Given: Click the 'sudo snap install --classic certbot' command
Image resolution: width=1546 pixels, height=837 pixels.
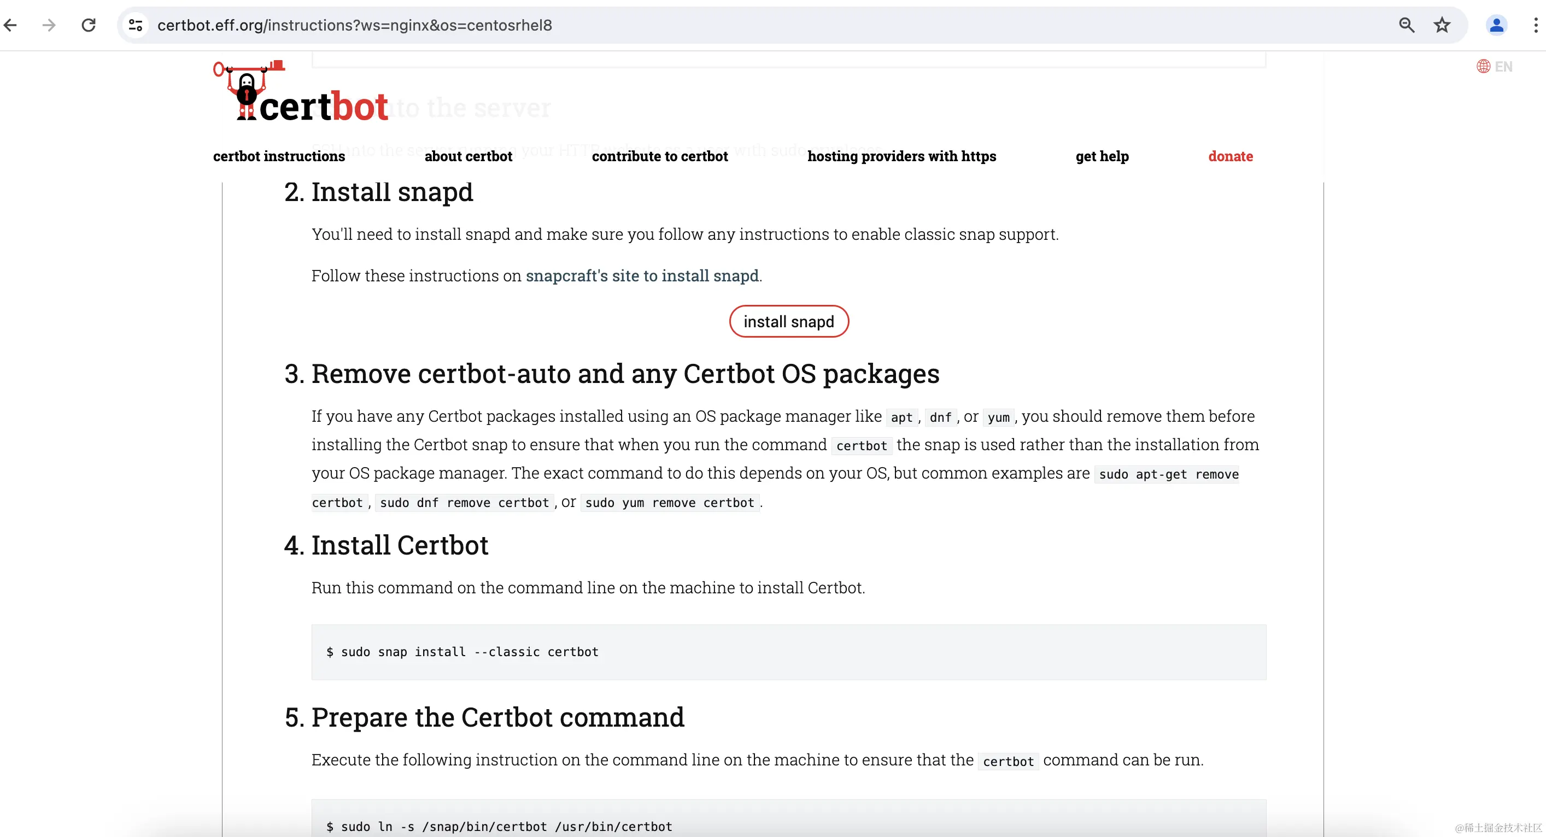Looking at the screenshot, I should [x=469, y=652].
